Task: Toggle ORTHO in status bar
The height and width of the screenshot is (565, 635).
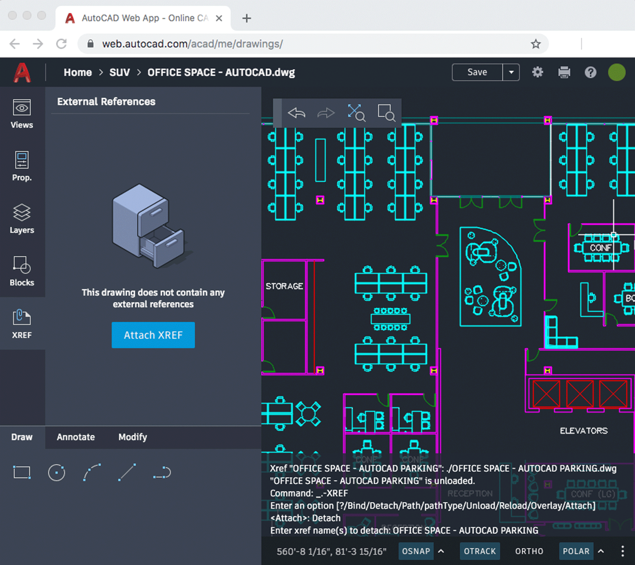Action: pyautogui.click(x=529, y=551)
